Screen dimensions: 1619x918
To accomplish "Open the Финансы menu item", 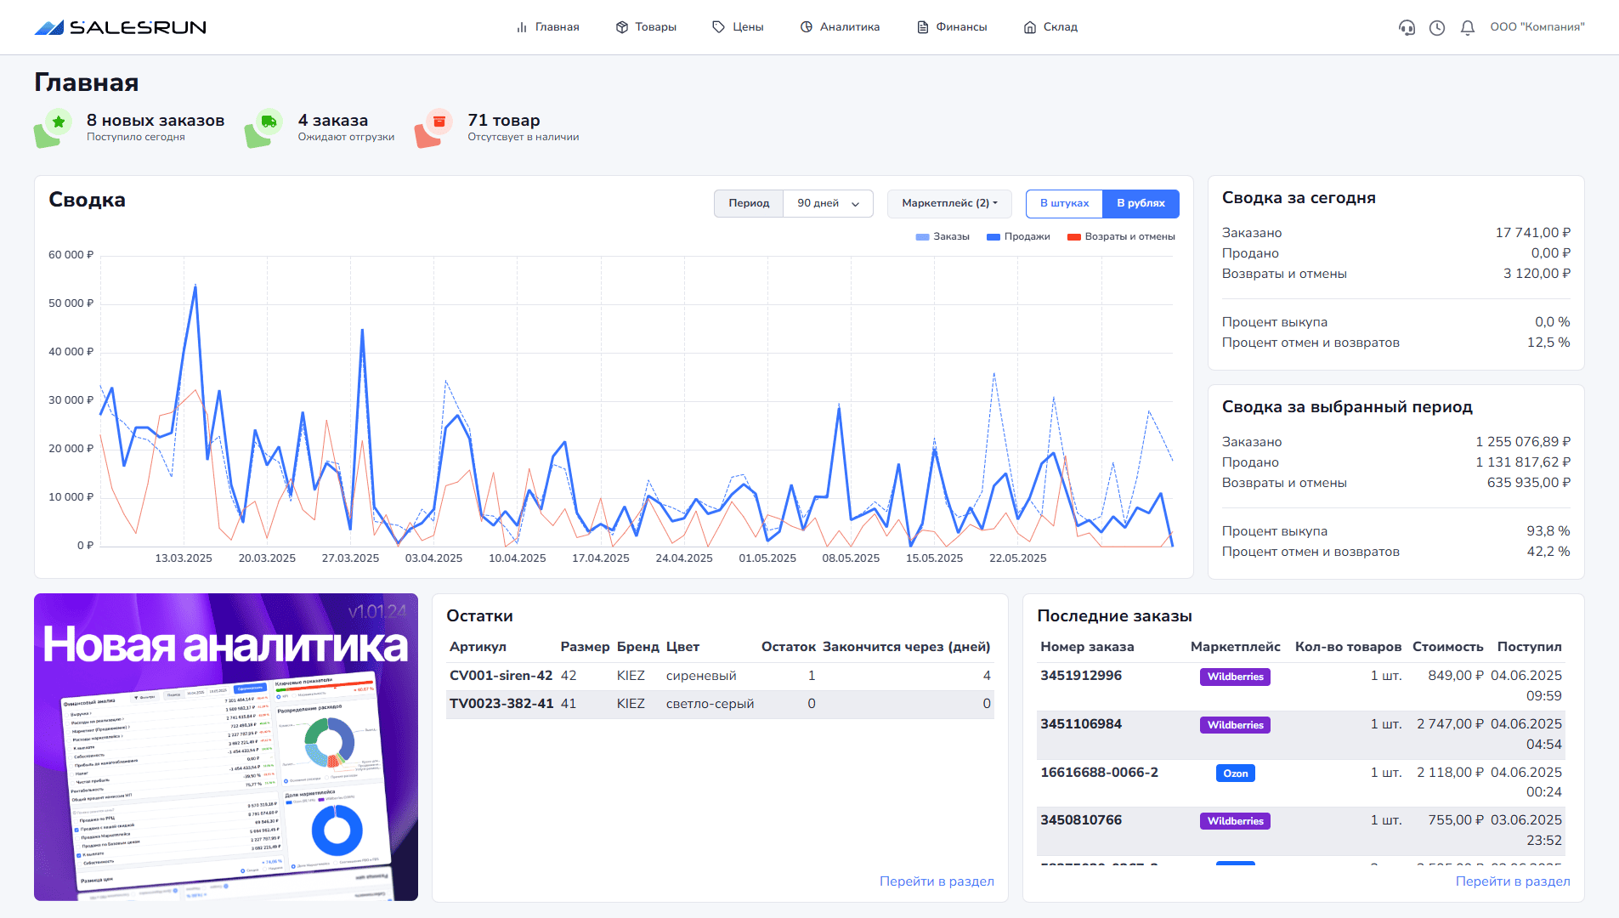I will [952, 27].
